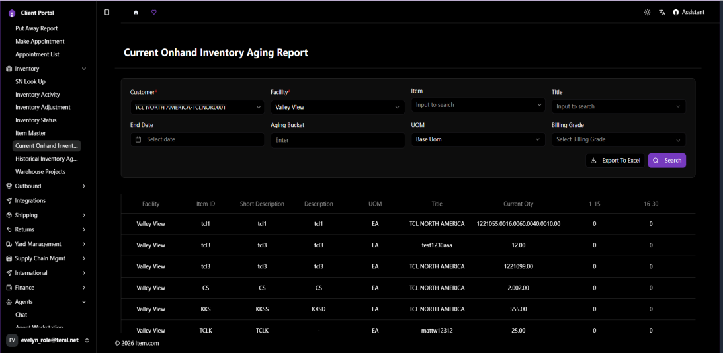Click the calendar icon in End Date
The width and height of the screenshot is (723, 353).
click(x=138, y=139)
